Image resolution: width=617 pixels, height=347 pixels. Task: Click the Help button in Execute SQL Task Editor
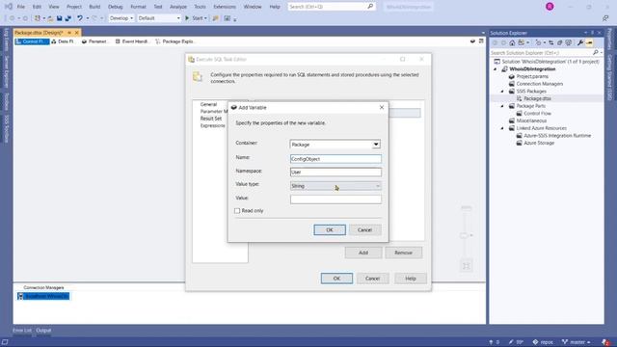[x=411, y=279]
